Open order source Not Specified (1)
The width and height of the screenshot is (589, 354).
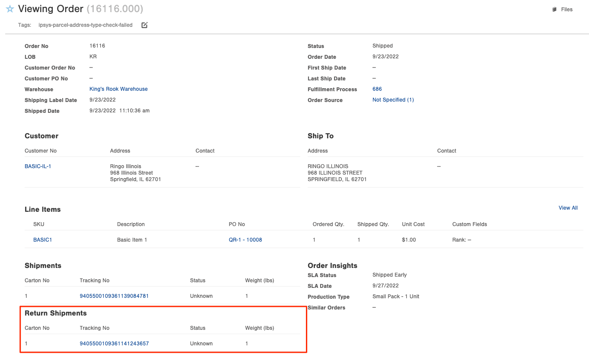[x=393, y=100]
